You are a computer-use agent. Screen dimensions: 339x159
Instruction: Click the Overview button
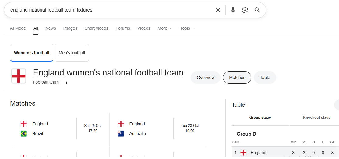[x=206, y=78]
